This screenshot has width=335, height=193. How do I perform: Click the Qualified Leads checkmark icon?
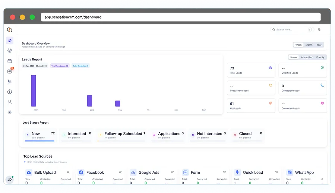coord(322,68)
